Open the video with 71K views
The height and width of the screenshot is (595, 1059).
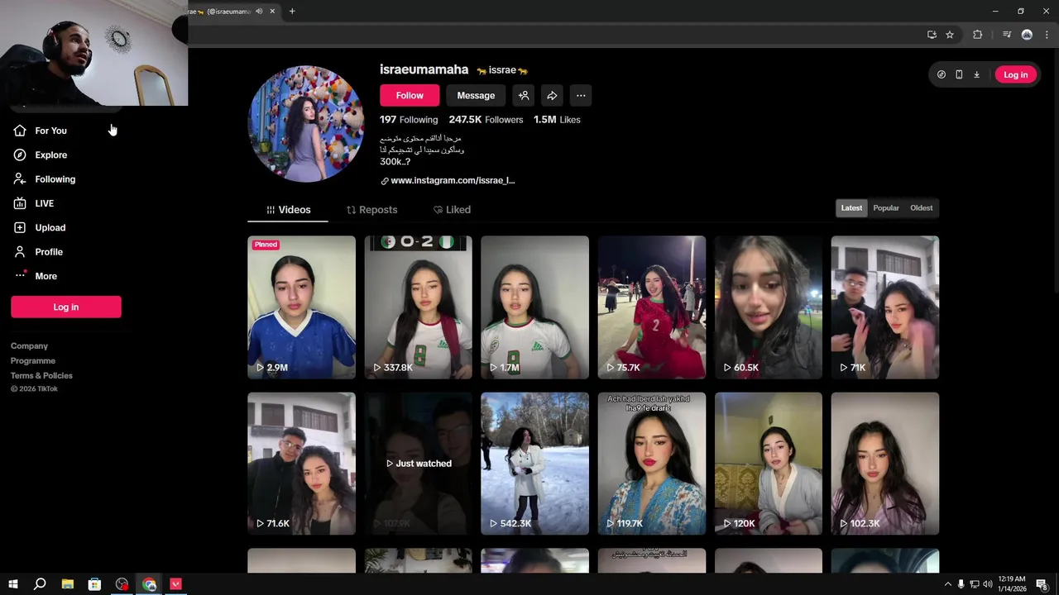pyautogui.click(x=885, y=307)
